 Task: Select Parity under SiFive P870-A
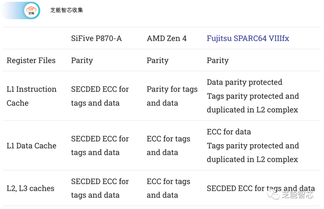[x=82, y=60]
